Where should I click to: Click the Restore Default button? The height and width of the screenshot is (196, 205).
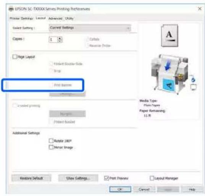tap(31, 178)
